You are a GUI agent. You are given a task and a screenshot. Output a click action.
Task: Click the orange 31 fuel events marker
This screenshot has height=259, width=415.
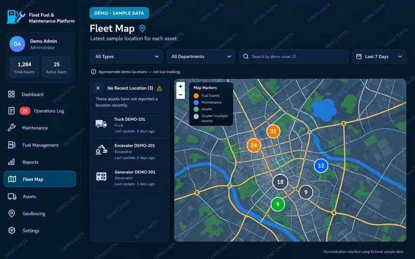coord(273,132)
